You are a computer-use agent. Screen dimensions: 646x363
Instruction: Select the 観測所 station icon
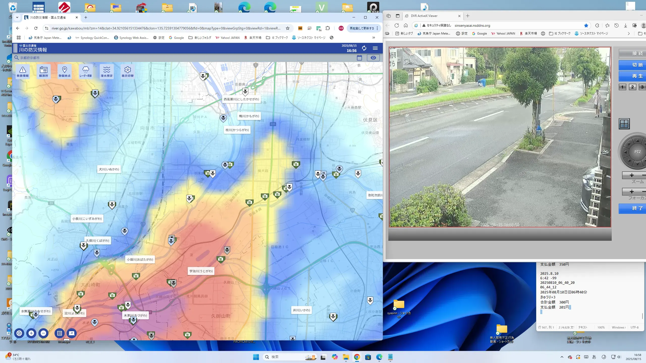(43, 71)
